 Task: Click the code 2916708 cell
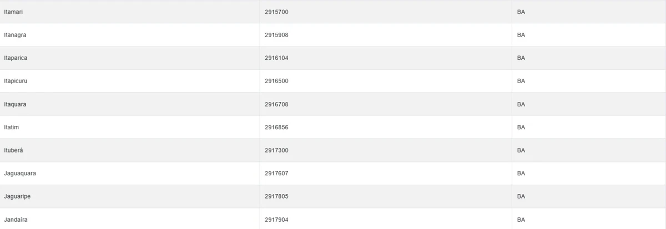click(x=276, y=104)
